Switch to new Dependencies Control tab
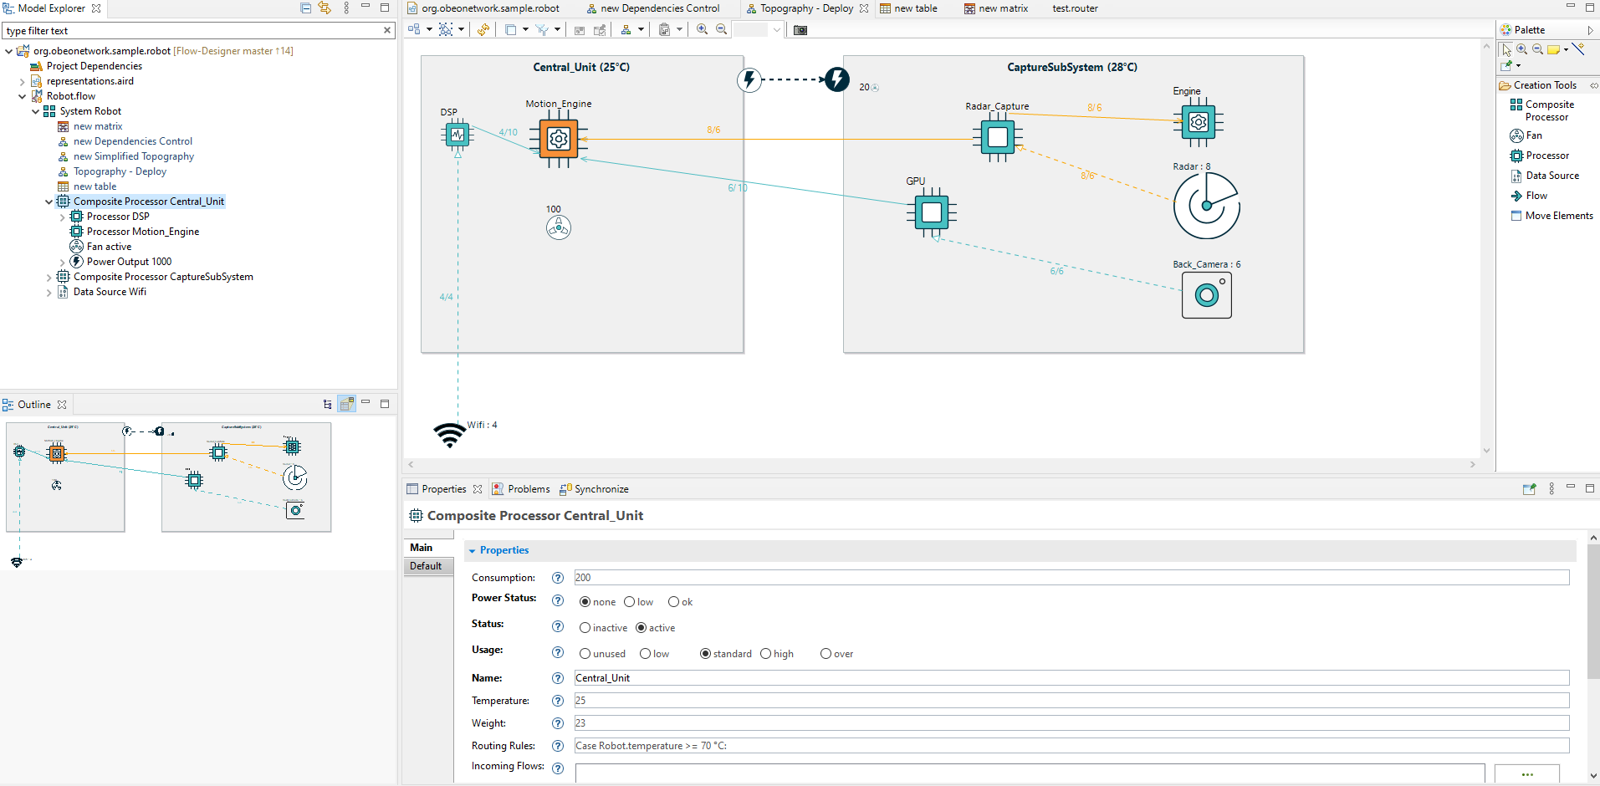1600x786 pixels. pos(652,8)
